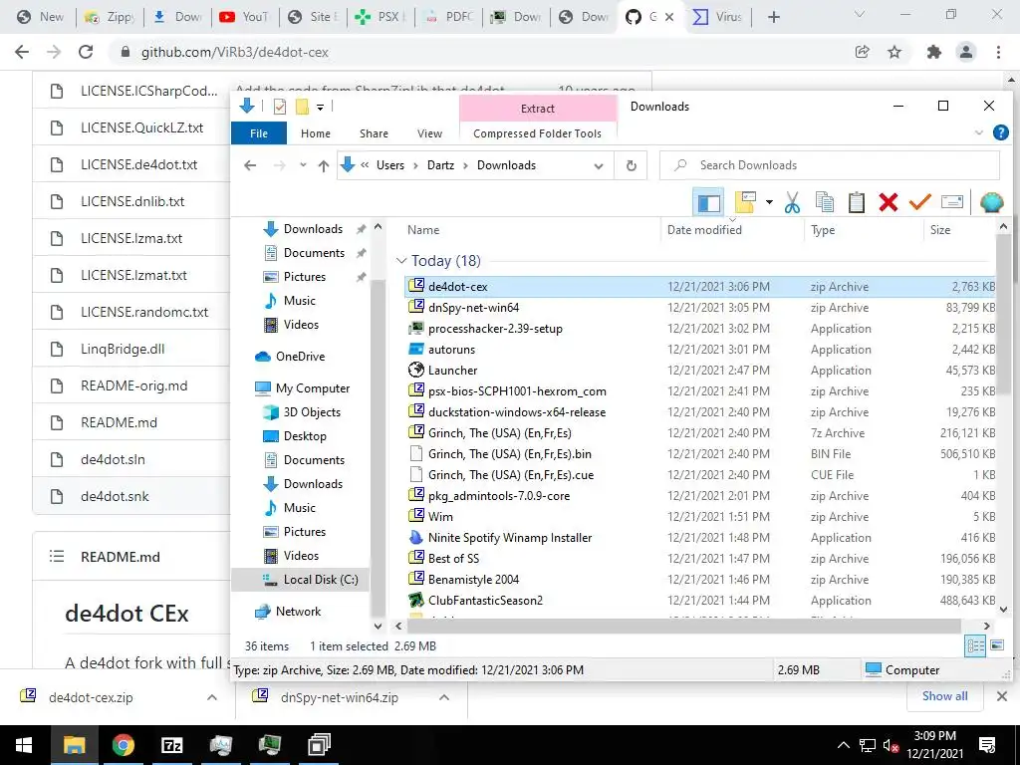Click the Chrome share page icon
Image resolution: width=1020 pixels, height=765 pixels.
(862, 52)
